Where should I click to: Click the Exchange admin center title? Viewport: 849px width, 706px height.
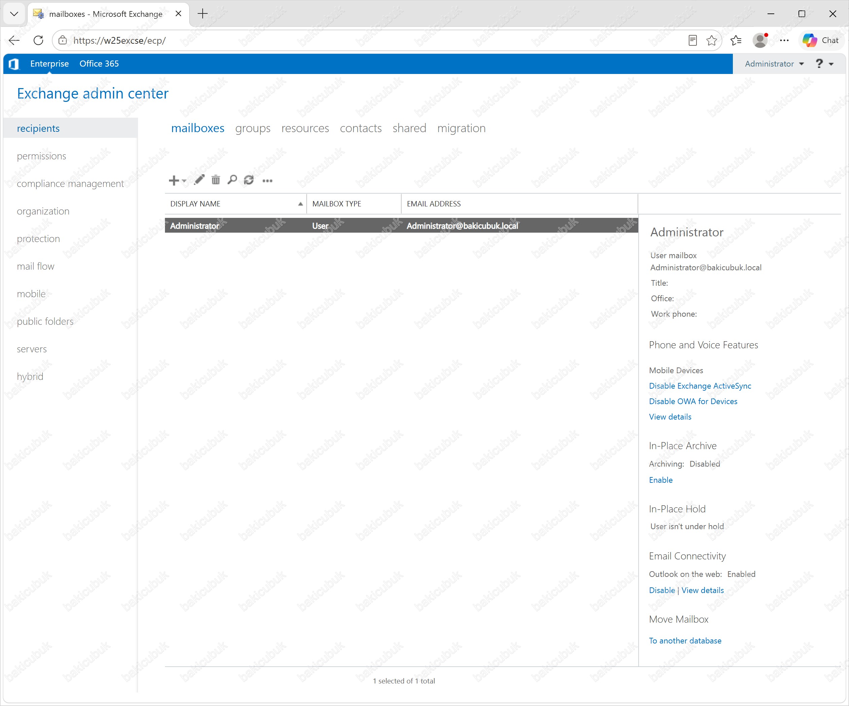93,94
